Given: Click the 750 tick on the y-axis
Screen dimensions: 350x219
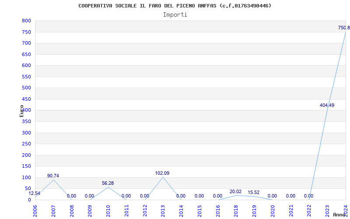Looking at the screenshot, I should pyautogui.click(x=26, y=32).
